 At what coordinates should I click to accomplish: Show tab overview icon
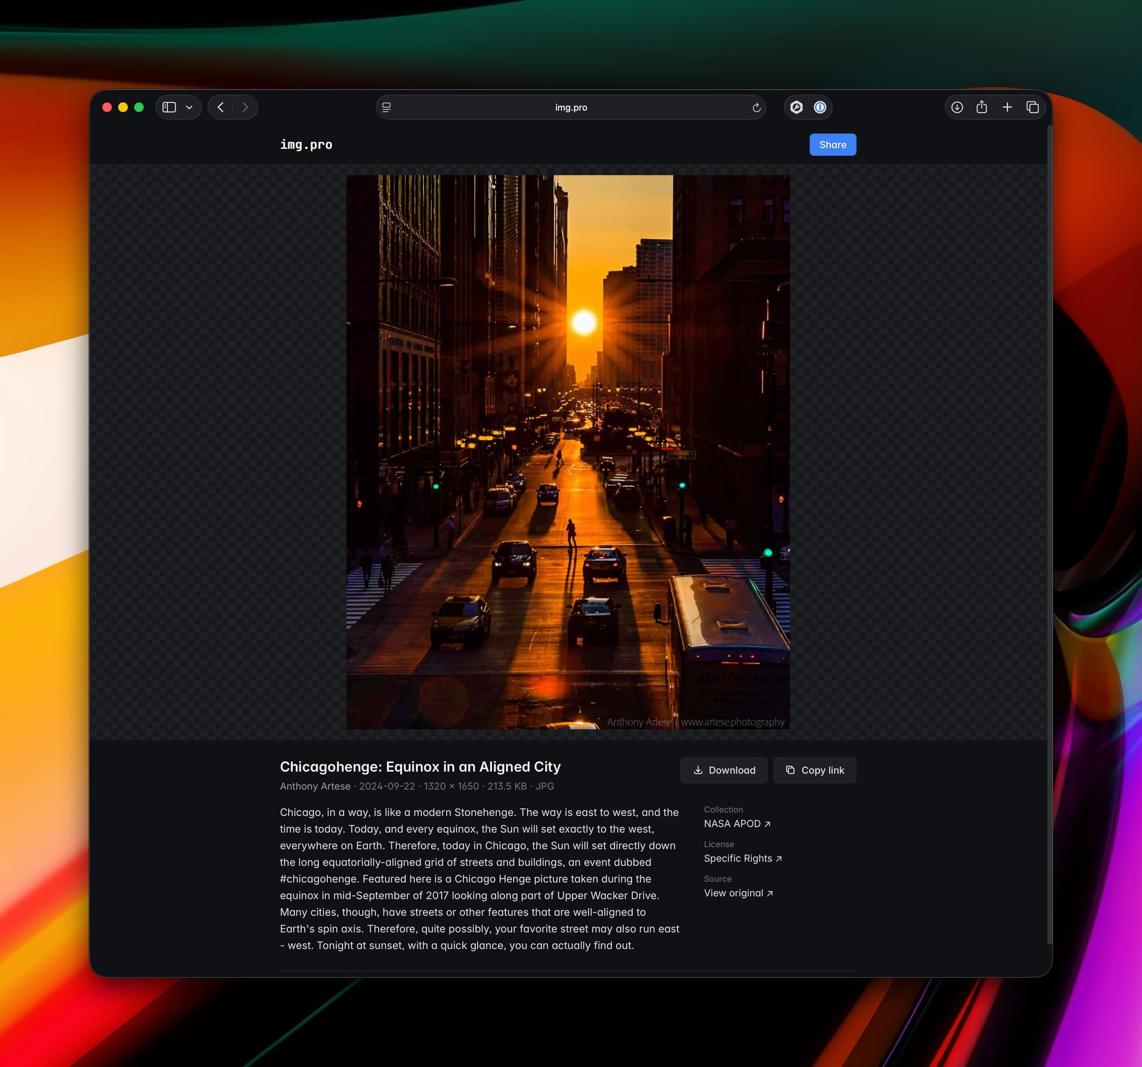(x=1032, y=108)
